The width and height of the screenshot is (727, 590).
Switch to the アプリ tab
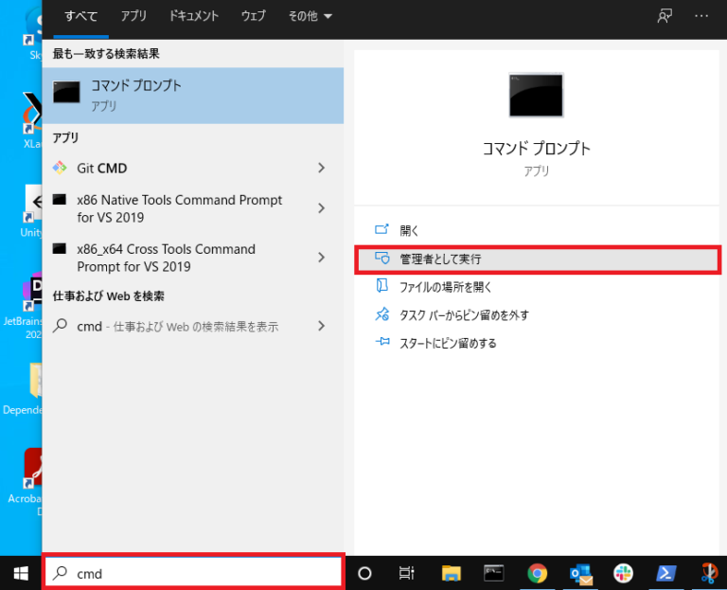click(x=133, y=16)
